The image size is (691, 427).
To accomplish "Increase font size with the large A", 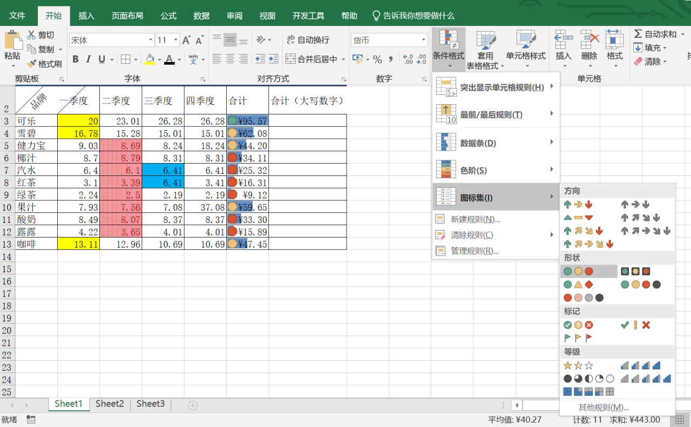I will pyautogui.click(x=186, y=40).
